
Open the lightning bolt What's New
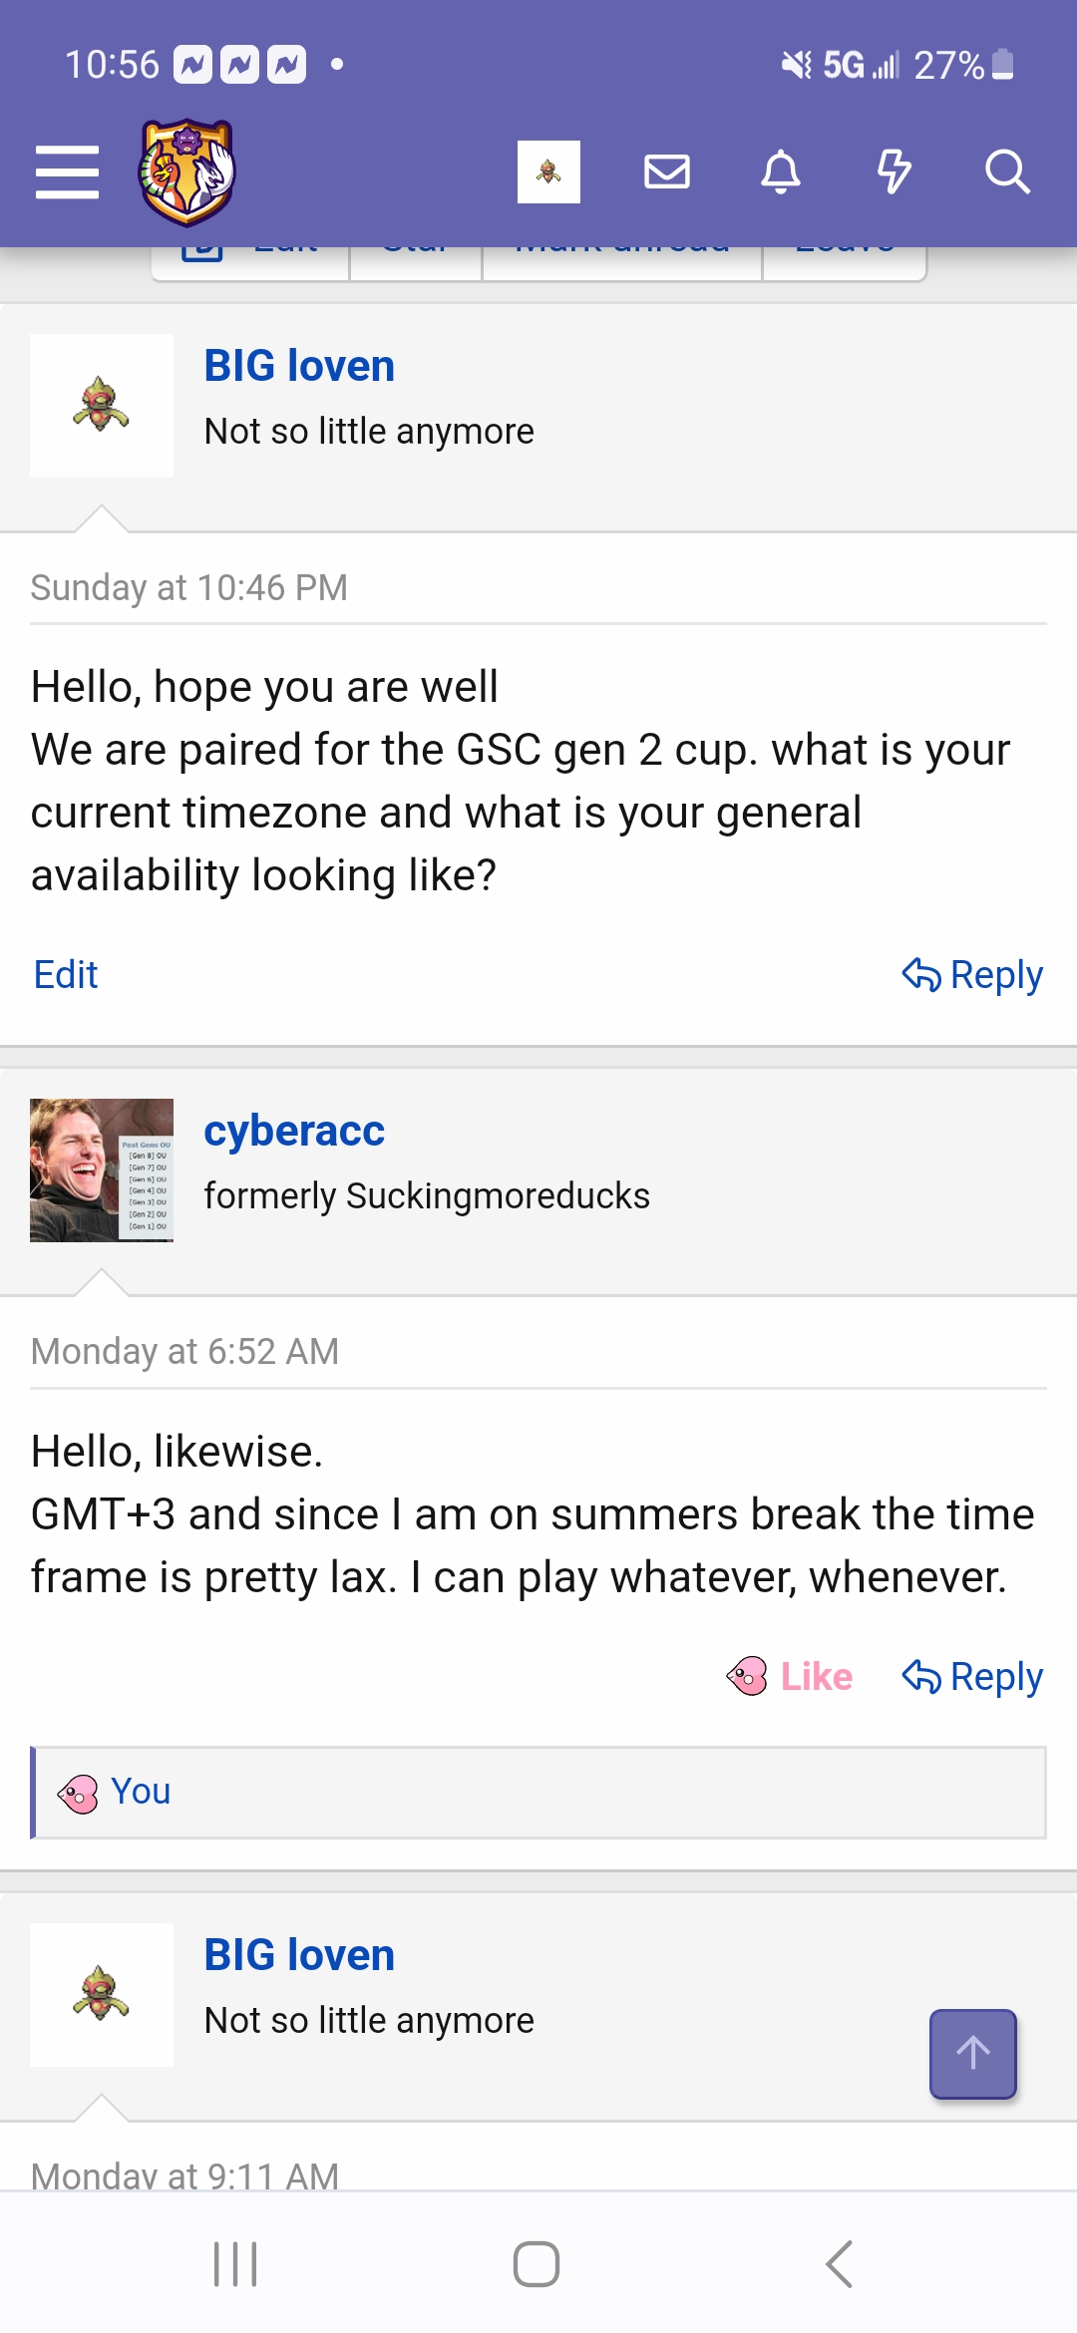pyautogui.click(x=895, y=171)
